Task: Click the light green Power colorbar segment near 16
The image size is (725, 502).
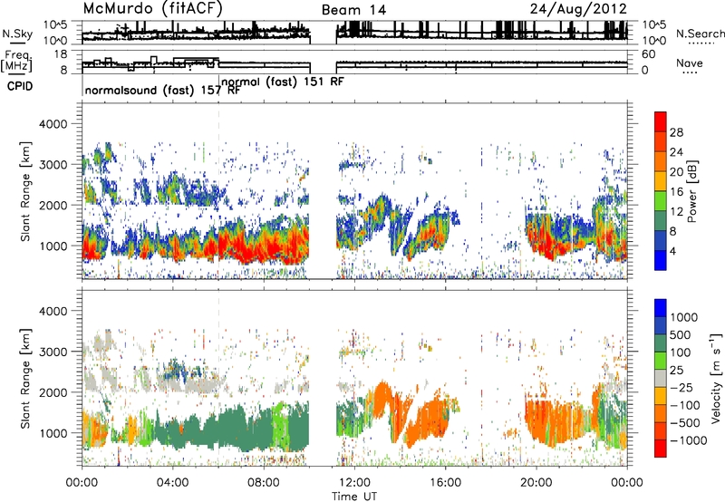Action: point(661,200)
